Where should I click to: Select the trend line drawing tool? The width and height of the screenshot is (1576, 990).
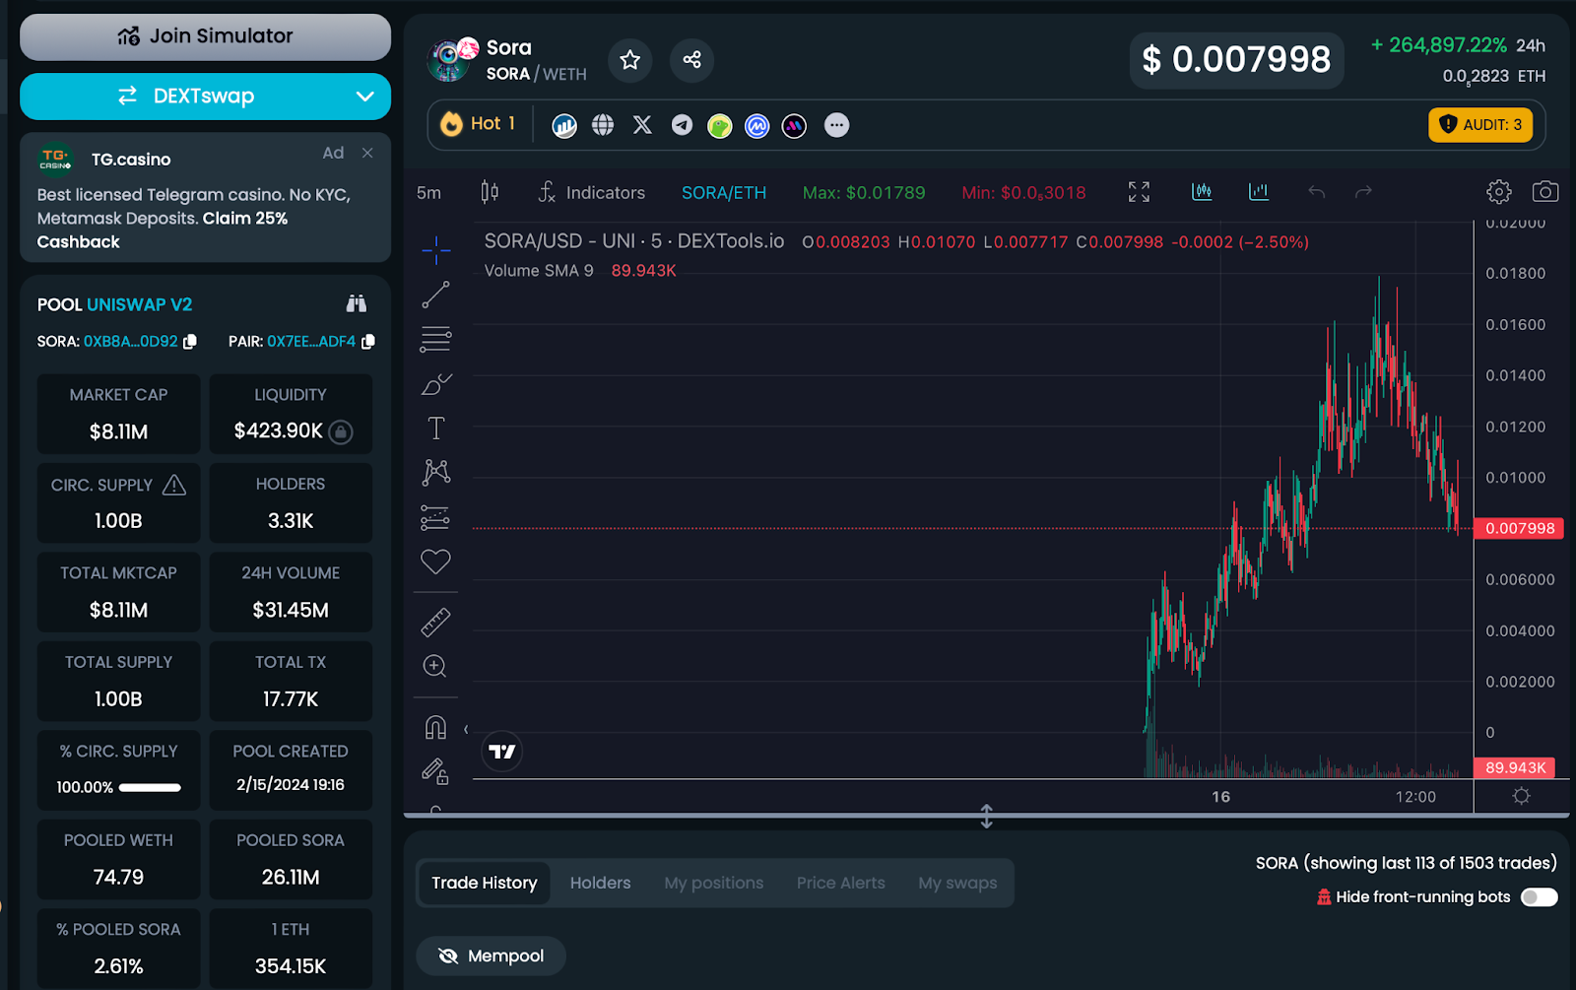click(x=435, y=295)
